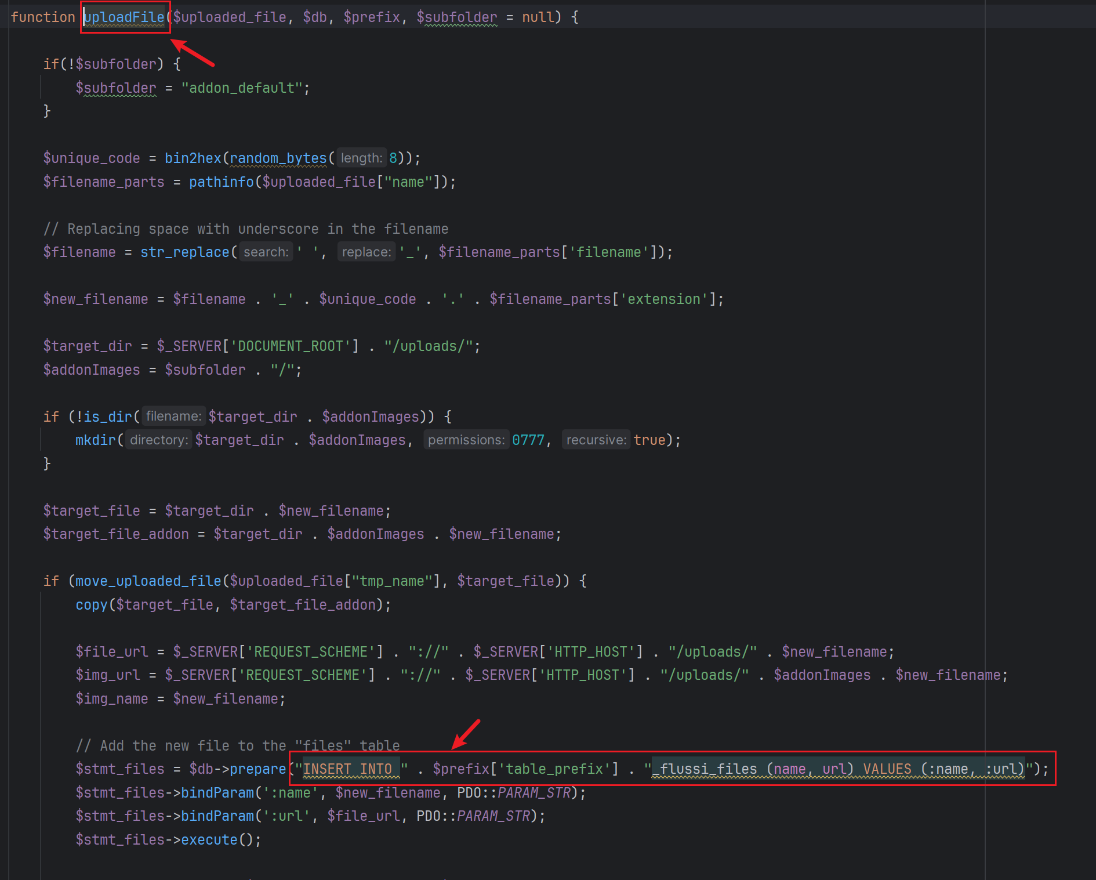Select the 'function' keyword on the first line
This screenshot has height=880, width=1096.
43,17
